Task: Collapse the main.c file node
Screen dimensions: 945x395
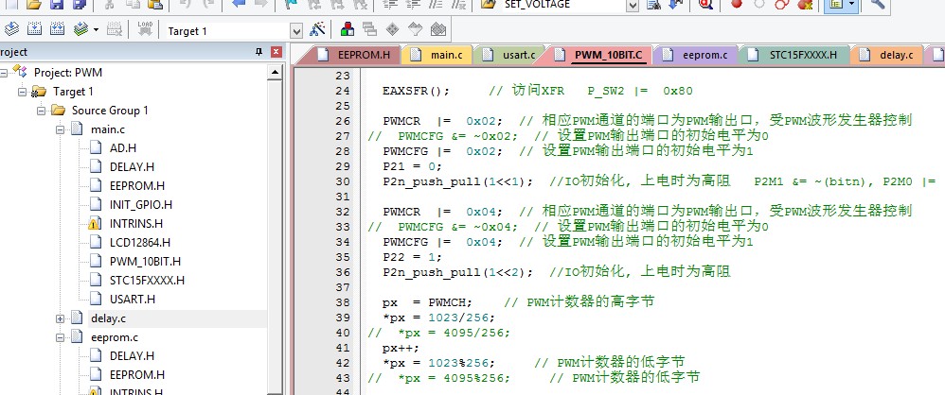Action: [61, 129]
